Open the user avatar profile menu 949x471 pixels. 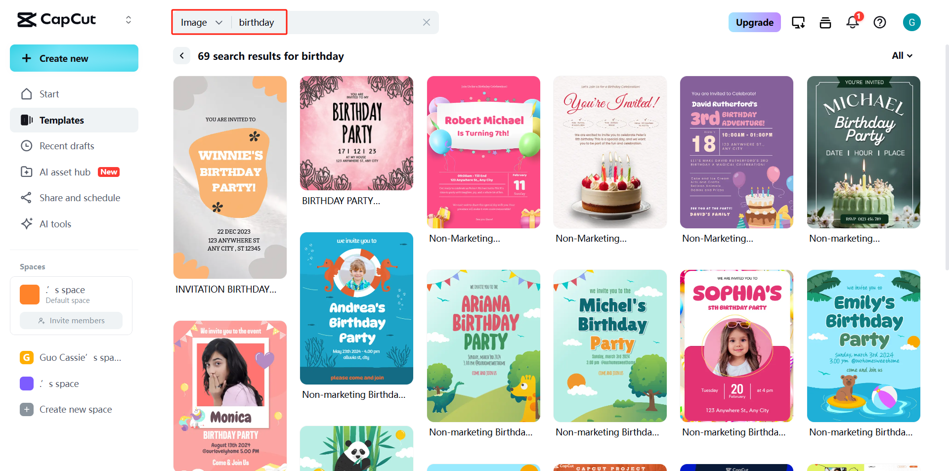pyautogui.click(x=911, y=22)
